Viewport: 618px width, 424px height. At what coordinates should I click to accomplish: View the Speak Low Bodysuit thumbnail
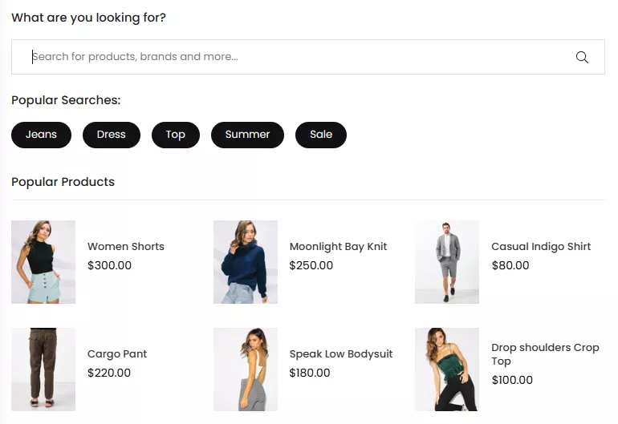pos(246,369)
